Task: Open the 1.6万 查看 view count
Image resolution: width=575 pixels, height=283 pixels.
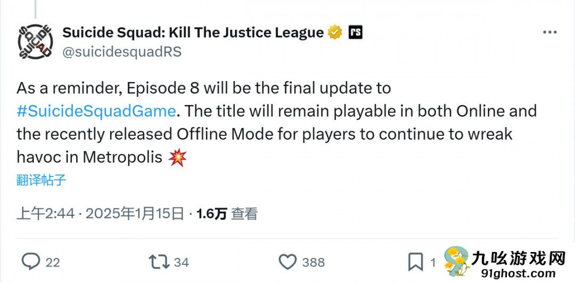Action: pyautogui.click(x=227, y=214)
